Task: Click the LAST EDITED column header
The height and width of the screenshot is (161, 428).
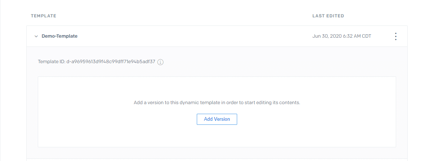Action: pos(328,16)
